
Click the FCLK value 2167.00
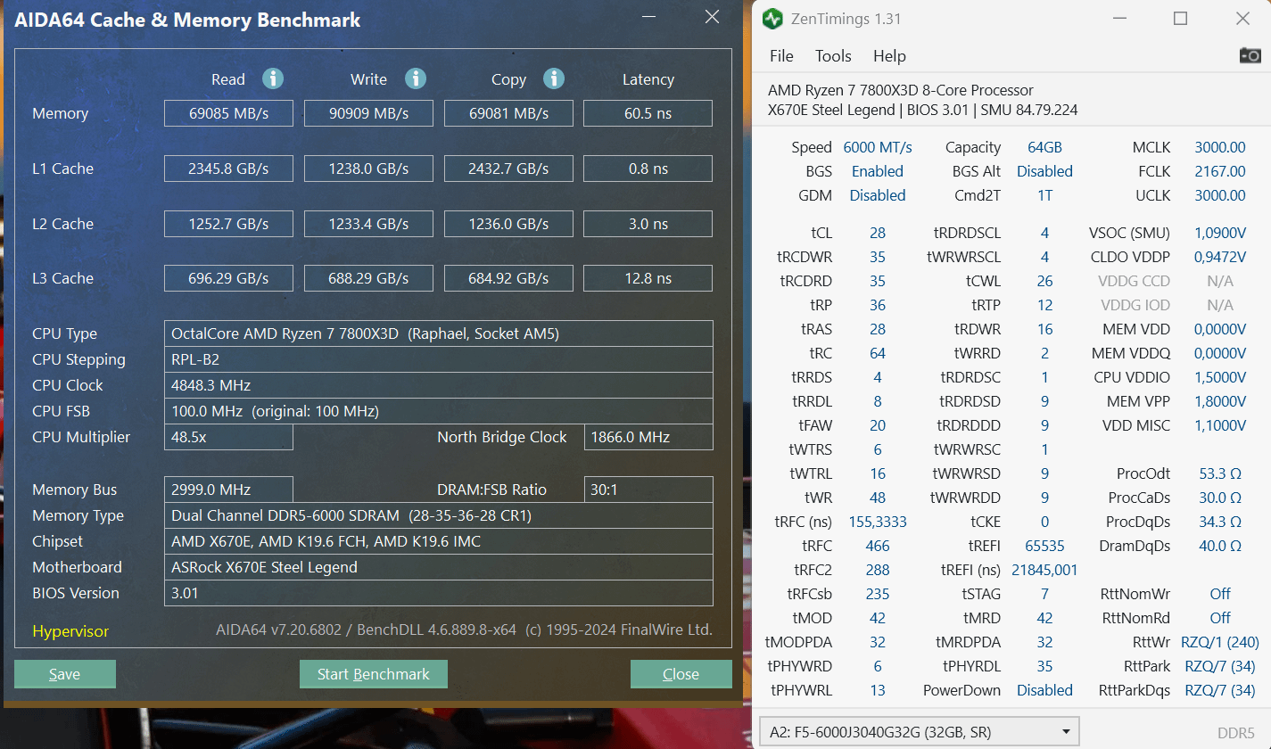pyautogui.click(x=1220, y=171)
